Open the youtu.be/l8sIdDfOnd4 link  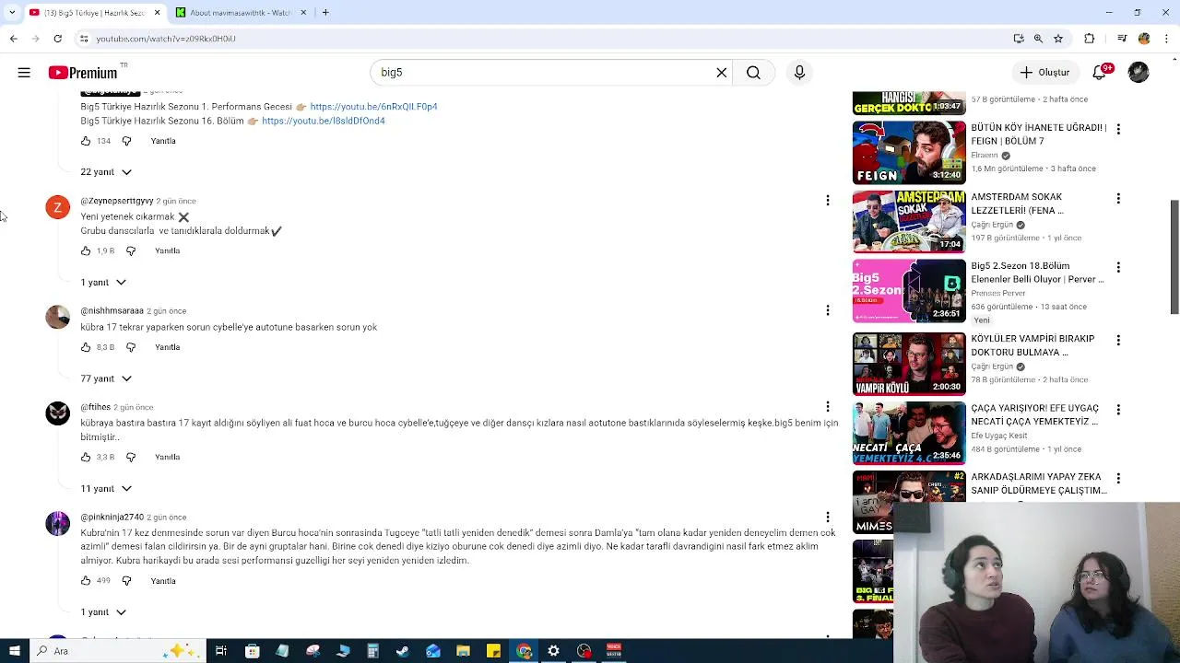pos(324,121)
